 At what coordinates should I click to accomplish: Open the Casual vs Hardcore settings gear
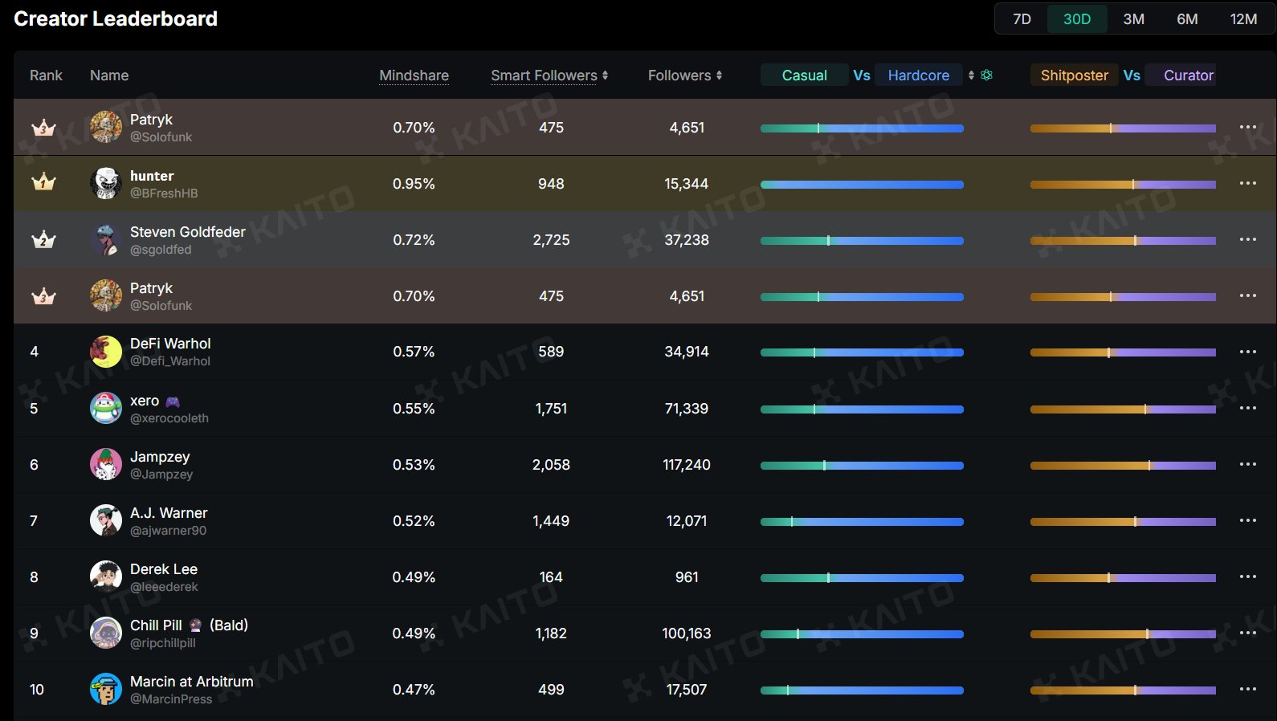click(x=987, y=75)
